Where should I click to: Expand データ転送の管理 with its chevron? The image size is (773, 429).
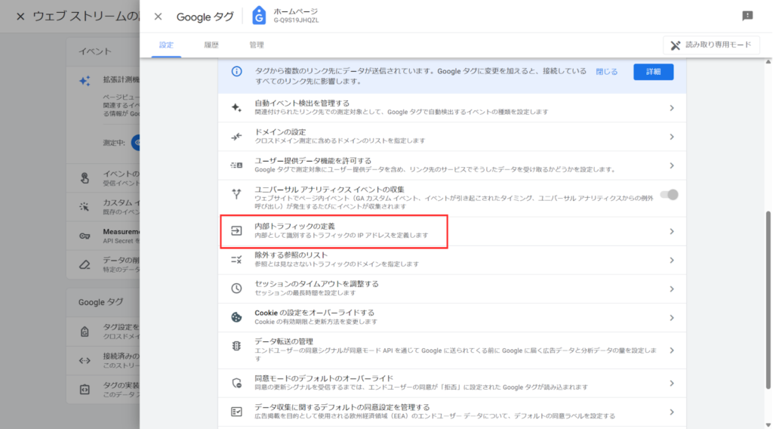point(671,350)
